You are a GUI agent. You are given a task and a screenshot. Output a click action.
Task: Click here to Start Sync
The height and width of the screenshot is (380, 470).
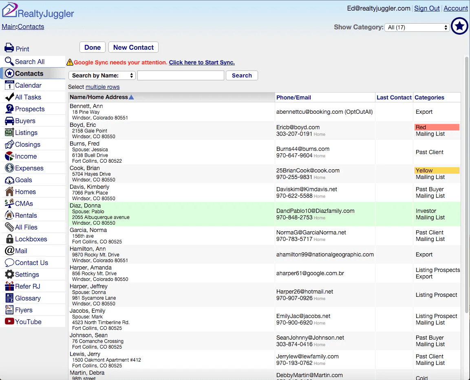(x=201, y=62)
